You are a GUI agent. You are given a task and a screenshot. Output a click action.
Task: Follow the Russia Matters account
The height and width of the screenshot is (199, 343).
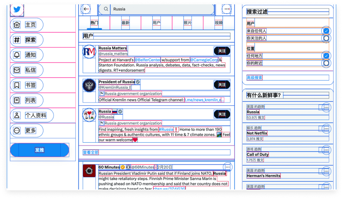coord(222,51)
